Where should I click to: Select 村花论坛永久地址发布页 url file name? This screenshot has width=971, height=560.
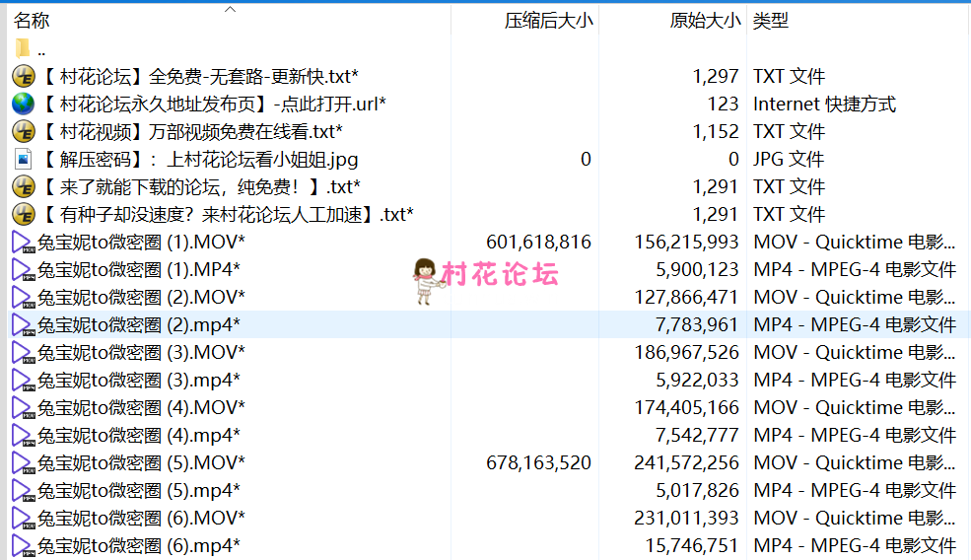pos(213,104)
